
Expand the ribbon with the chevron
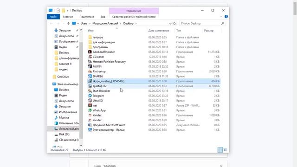tap(221, 17)
